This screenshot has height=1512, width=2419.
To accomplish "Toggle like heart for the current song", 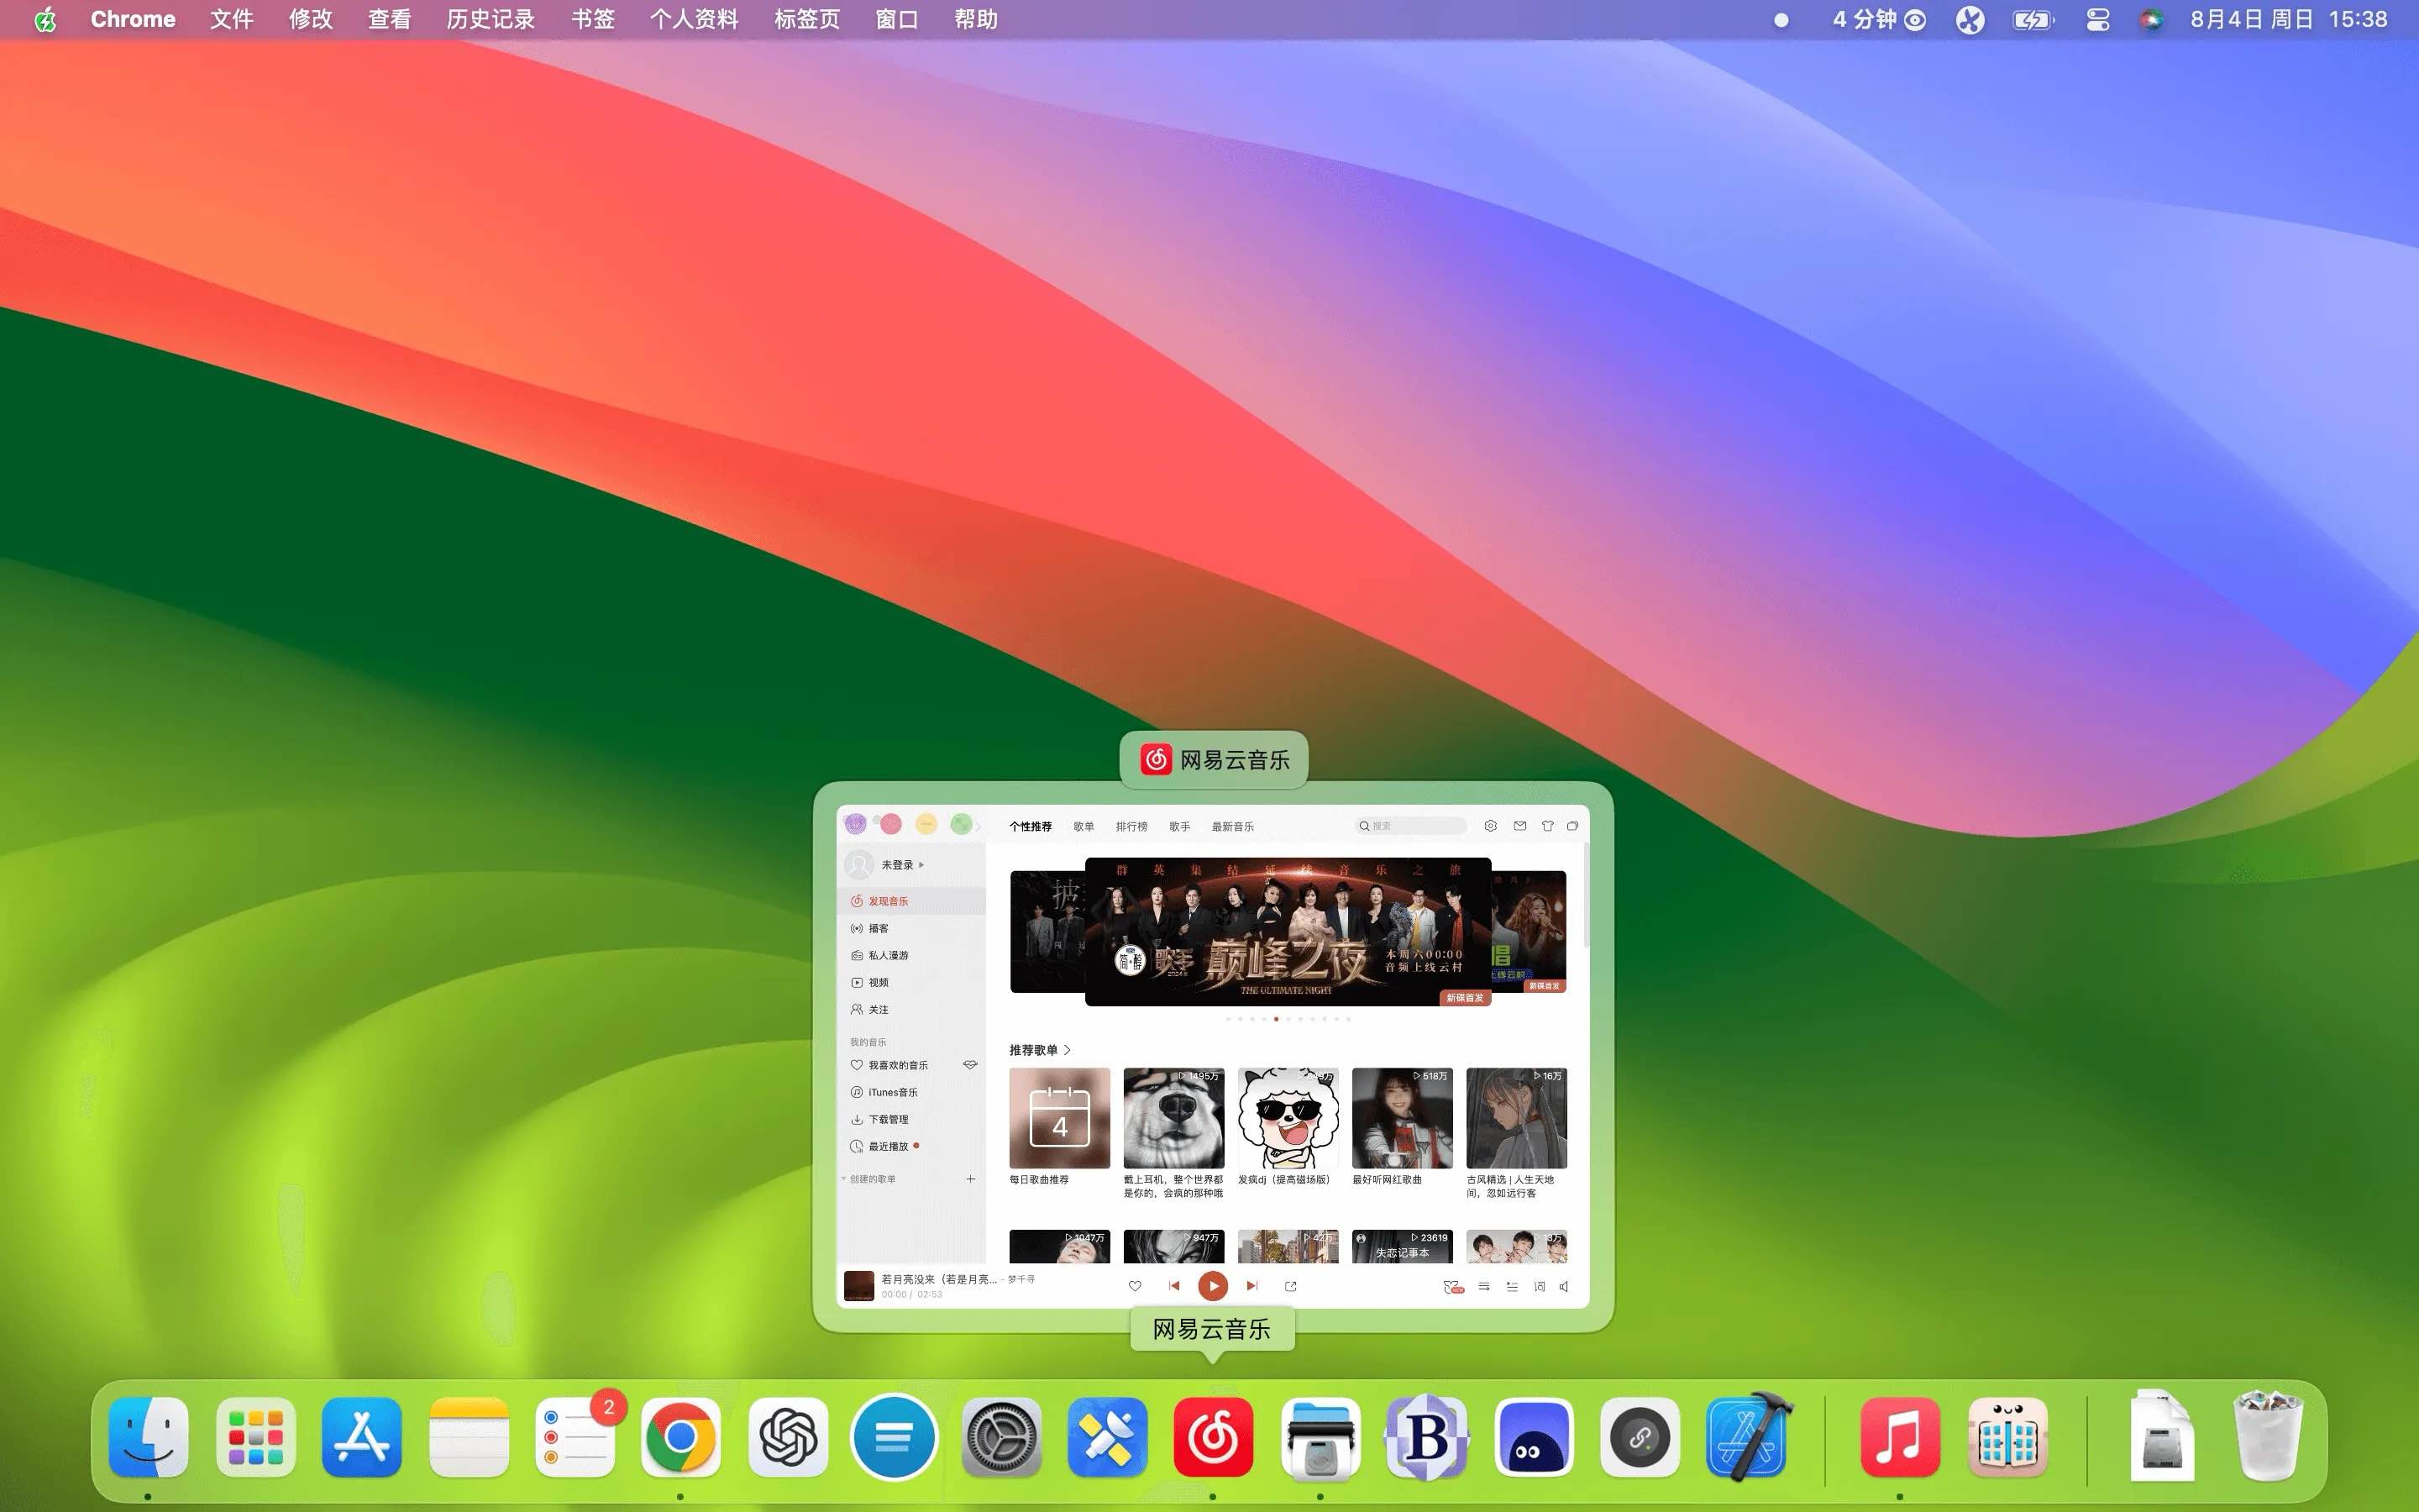I will tap(1135, 1286).
